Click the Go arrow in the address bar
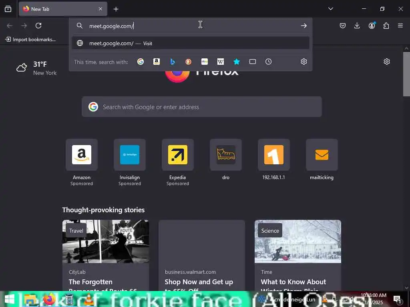The width and height of the screenshot is (410, 307). (x=303, y=26)
